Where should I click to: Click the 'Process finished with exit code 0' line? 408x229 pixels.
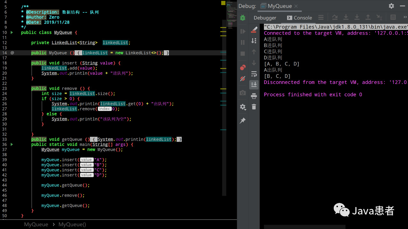click(x=313, y=94)
